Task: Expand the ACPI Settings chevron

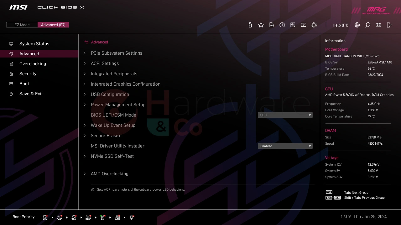Action: 85,63
